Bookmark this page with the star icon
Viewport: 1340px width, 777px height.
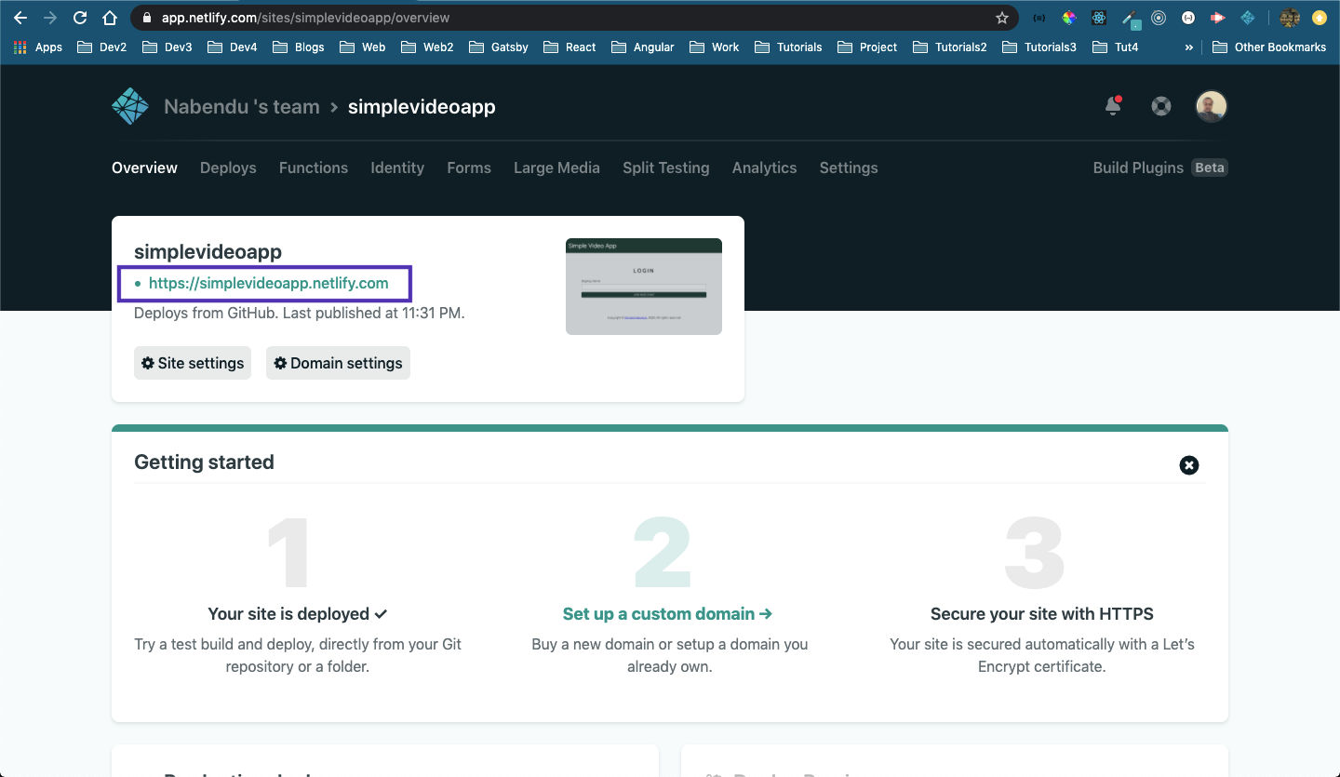[x=1002, y=18]
